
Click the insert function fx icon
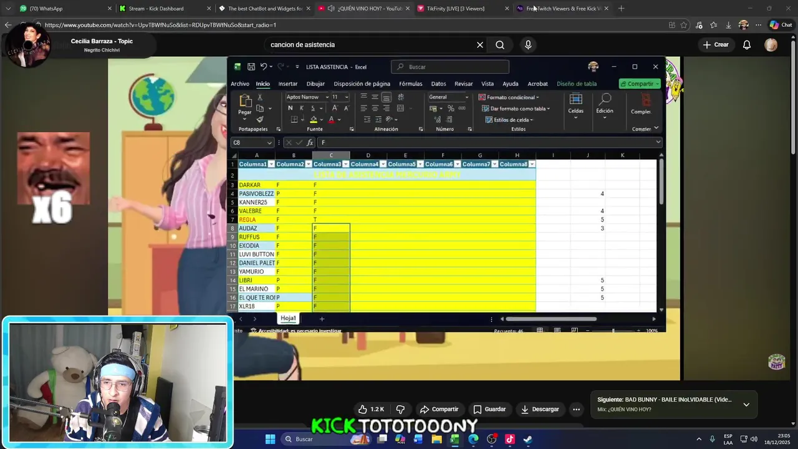310,143
